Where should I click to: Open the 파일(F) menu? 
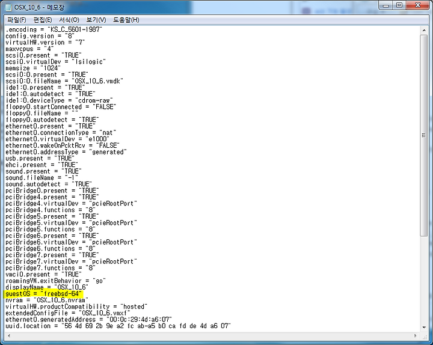click(x=17, y=20)
